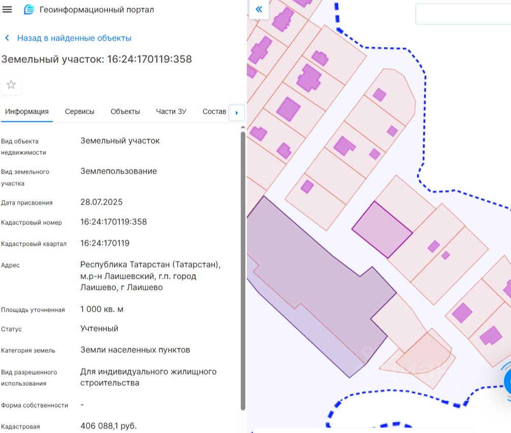Click the label 'Дата присвоения'
The height and width of the screenshot is (433, 511).
point(27,203)
